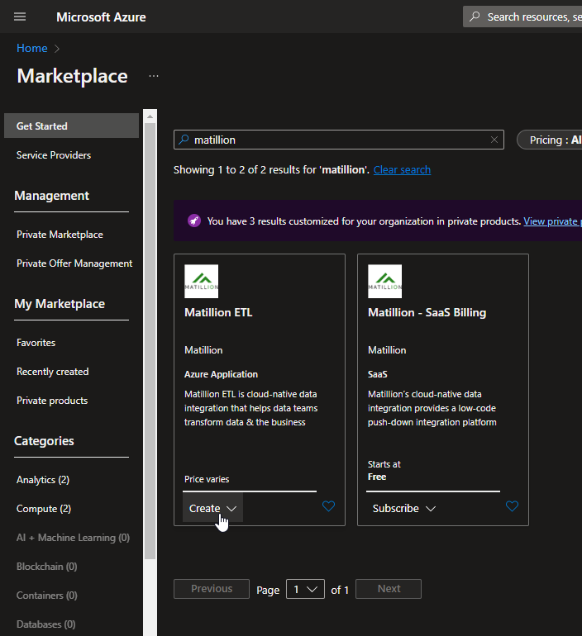Open Private Marketplace

click(60, 235)
